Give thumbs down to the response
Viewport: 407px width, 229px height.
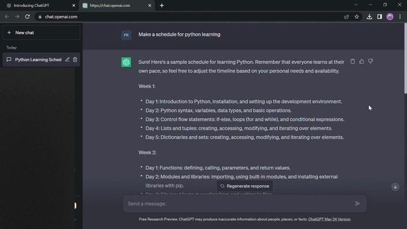click(x=370, y=61)
